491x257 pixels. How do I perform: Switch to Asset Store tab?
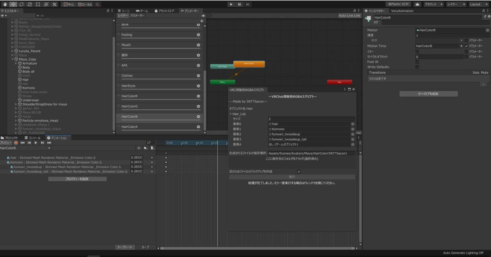164,11
